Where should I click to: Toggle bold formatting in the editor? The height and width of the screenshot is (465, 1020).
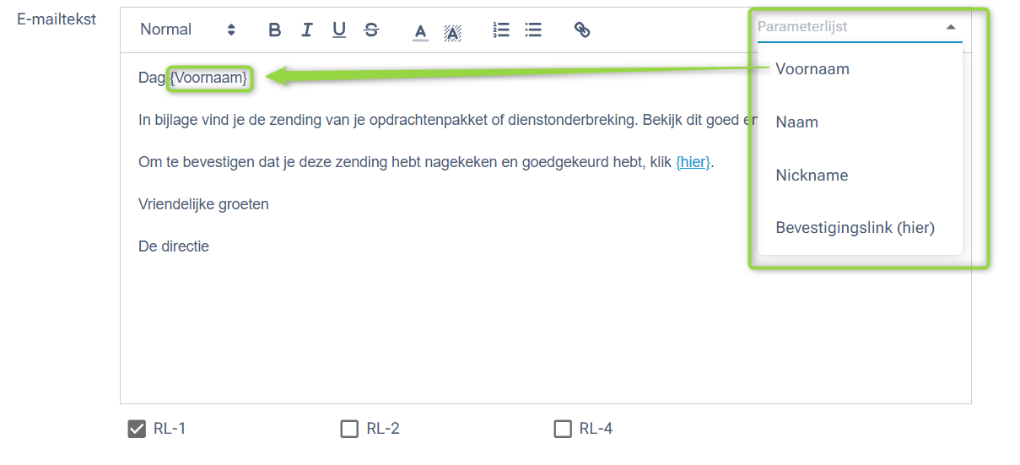coord(274,30)
